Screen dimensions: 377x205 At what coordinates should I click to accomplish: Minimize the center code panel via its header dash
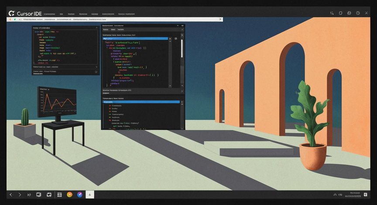[x=178, y=25]
